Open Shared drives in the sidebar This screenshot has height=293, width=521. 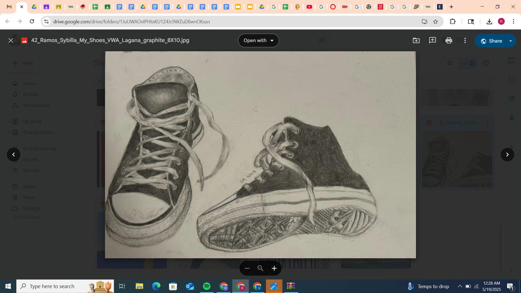click(x=38, y=132)
